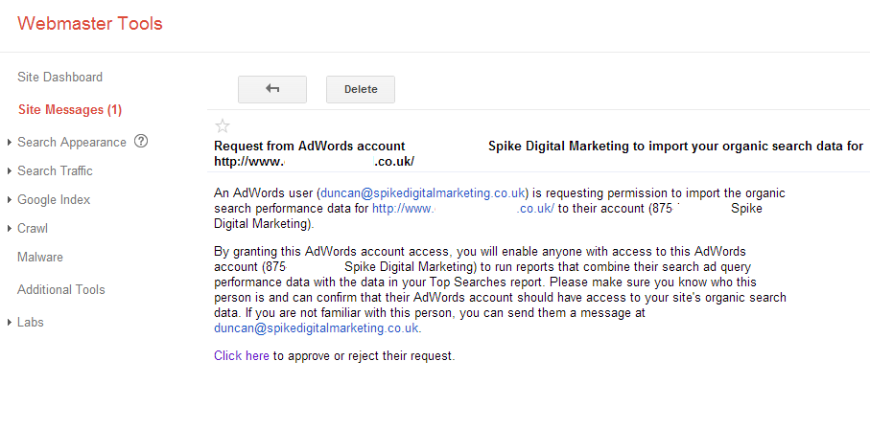Expand Google Index arrow

click(x=10, y=200)
